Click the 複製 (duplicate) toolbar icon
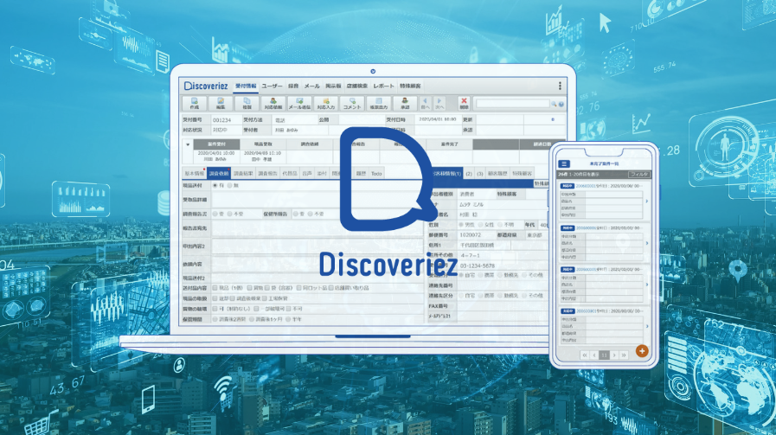The height and width of the screenshot is (435, 776). click(246, 103)
